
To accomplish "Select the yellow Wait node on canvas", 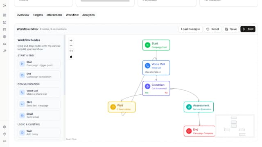I will pyautogui.click(x=122, y=107).
